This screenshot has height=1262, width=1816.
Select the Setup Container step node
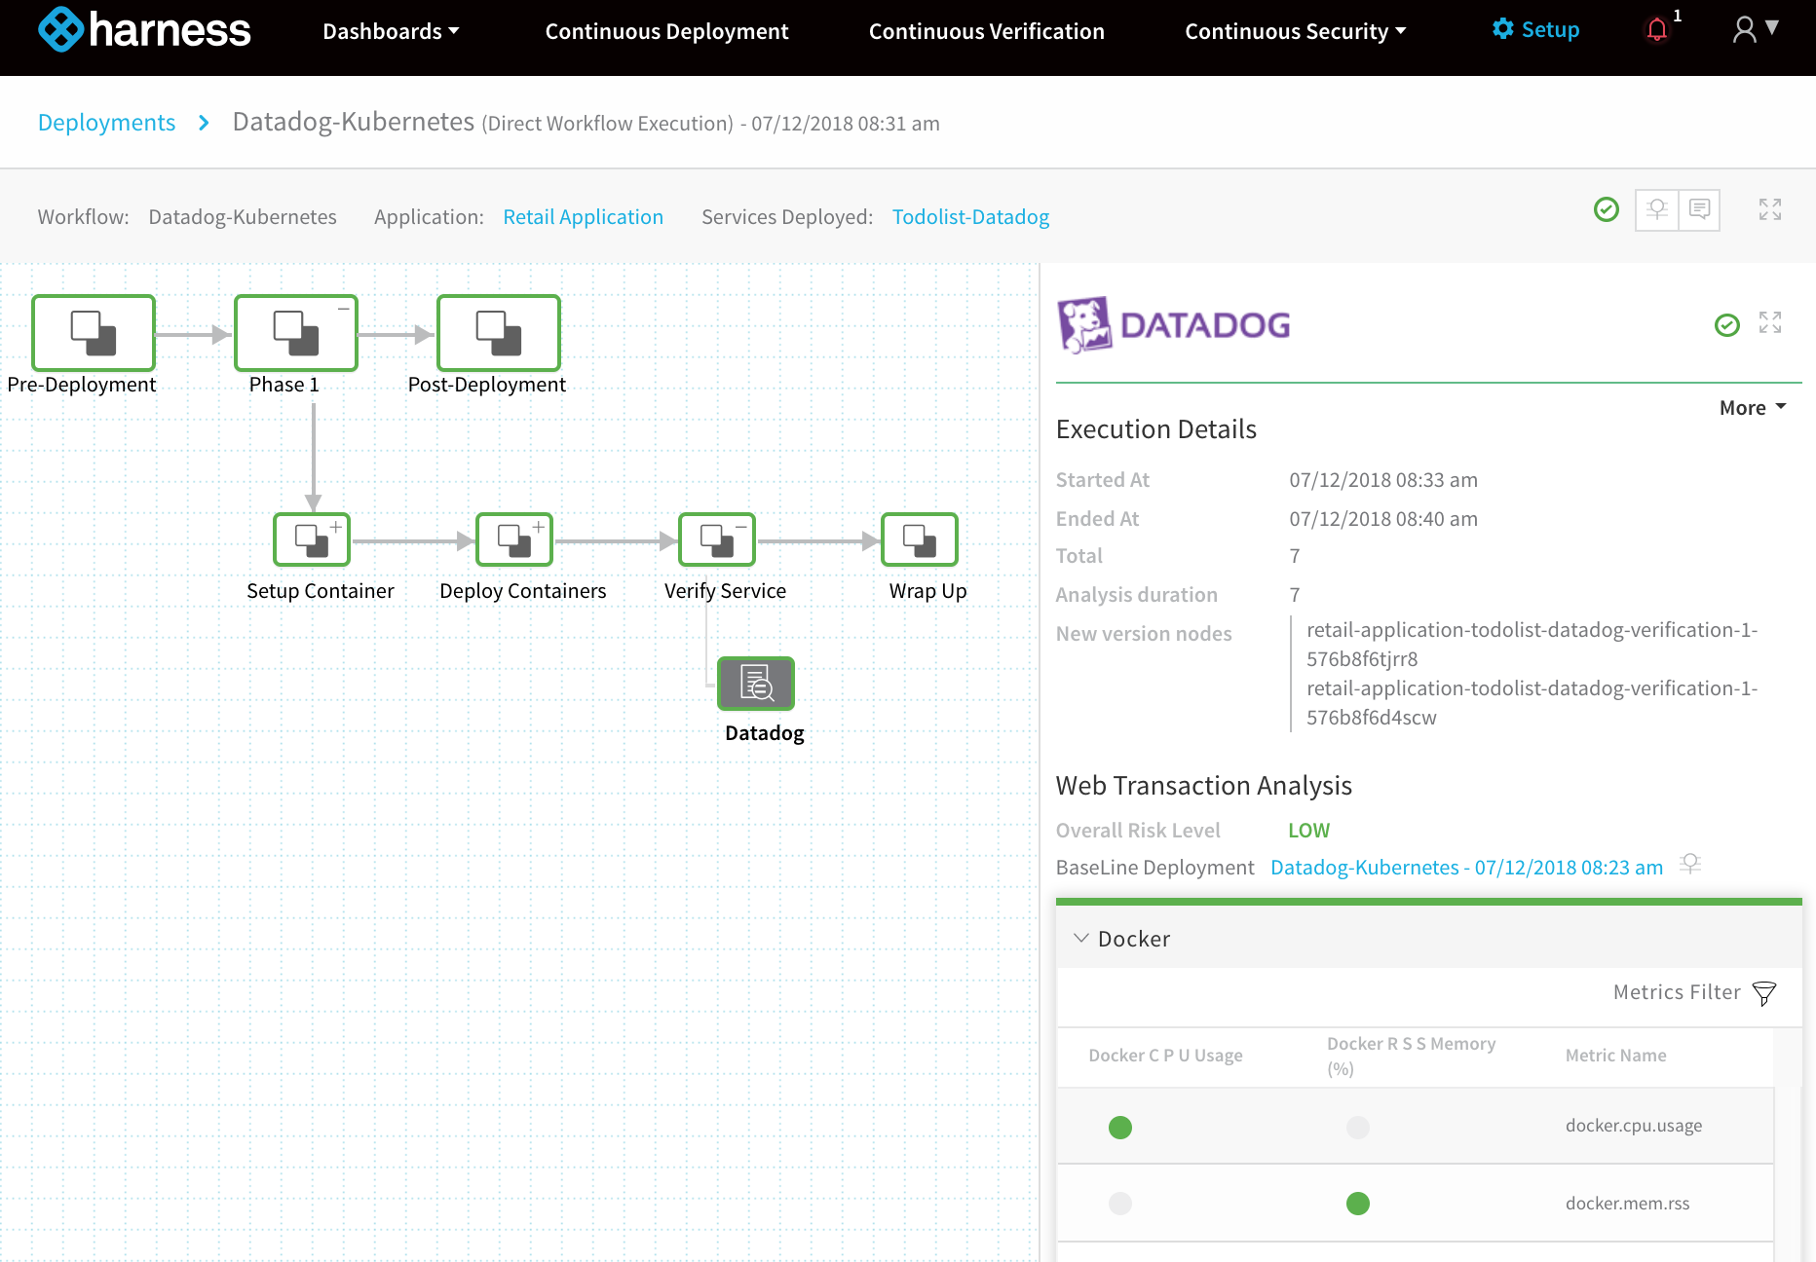(x=312, y=539)
